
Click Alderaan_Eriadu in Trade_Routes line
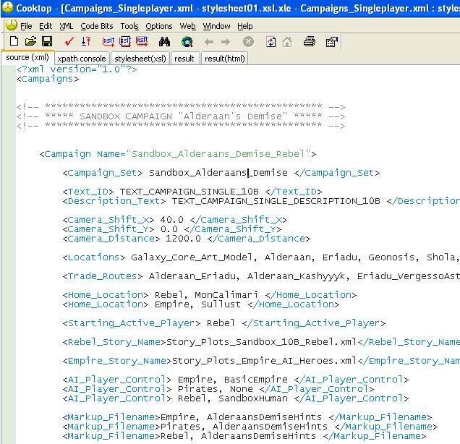(x=192, y=276)
